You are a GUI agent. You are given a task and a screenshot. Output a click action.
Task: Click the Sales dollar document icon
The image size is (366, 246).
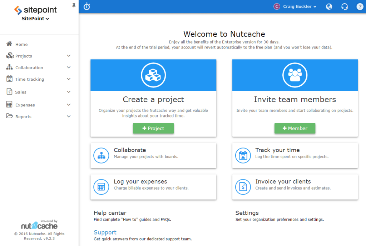9,91
